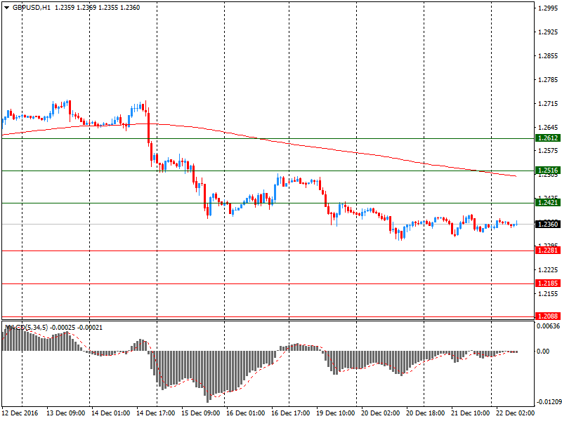Click the 1.2225 price scale value
Screen dimensions: 562x421
[549, 270]
